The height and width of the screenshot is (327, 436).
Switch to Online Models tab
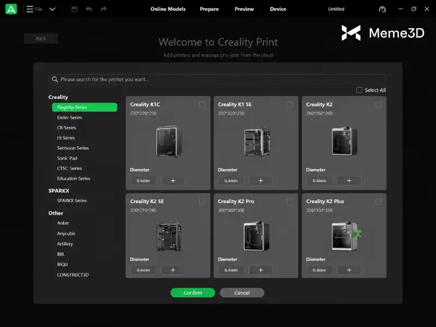pyautogui.click(x=168, y=9)
